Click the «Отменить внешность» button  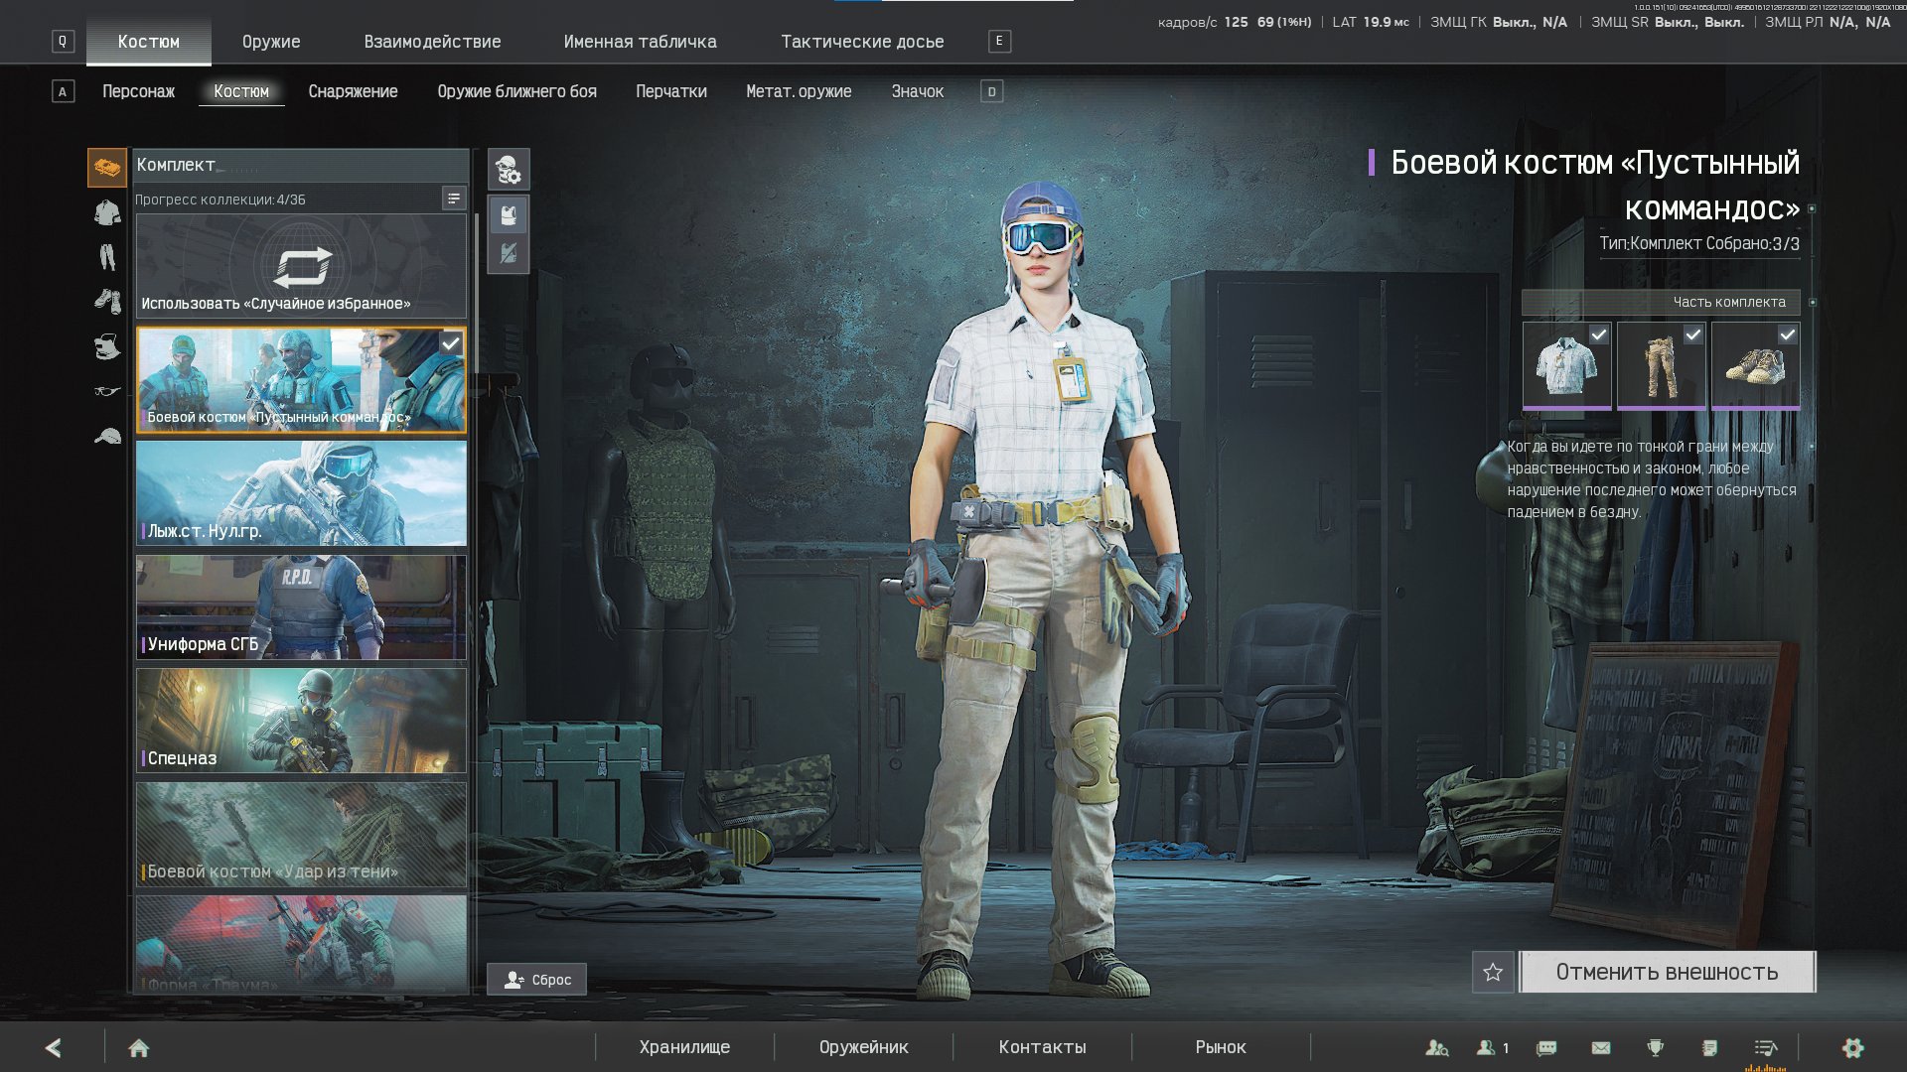(x=1667, y=972)
